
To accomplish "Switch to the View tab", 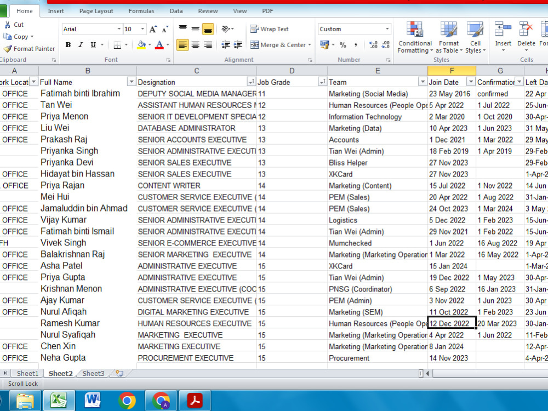I will click(x=240, y=11).
